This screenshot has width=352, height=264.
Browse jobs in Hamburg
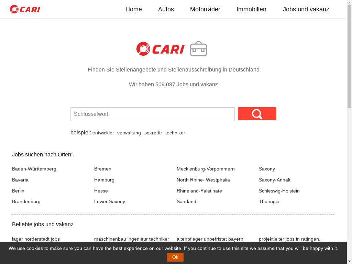pyautogui.click(x=104, y=180)
